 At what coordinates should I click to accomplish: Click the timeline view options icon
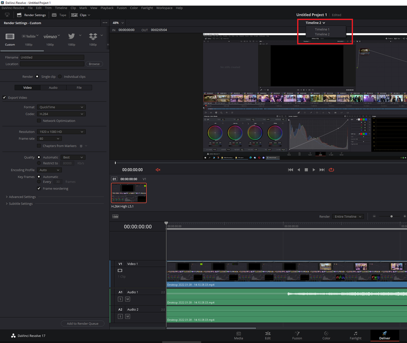point(115,216)
